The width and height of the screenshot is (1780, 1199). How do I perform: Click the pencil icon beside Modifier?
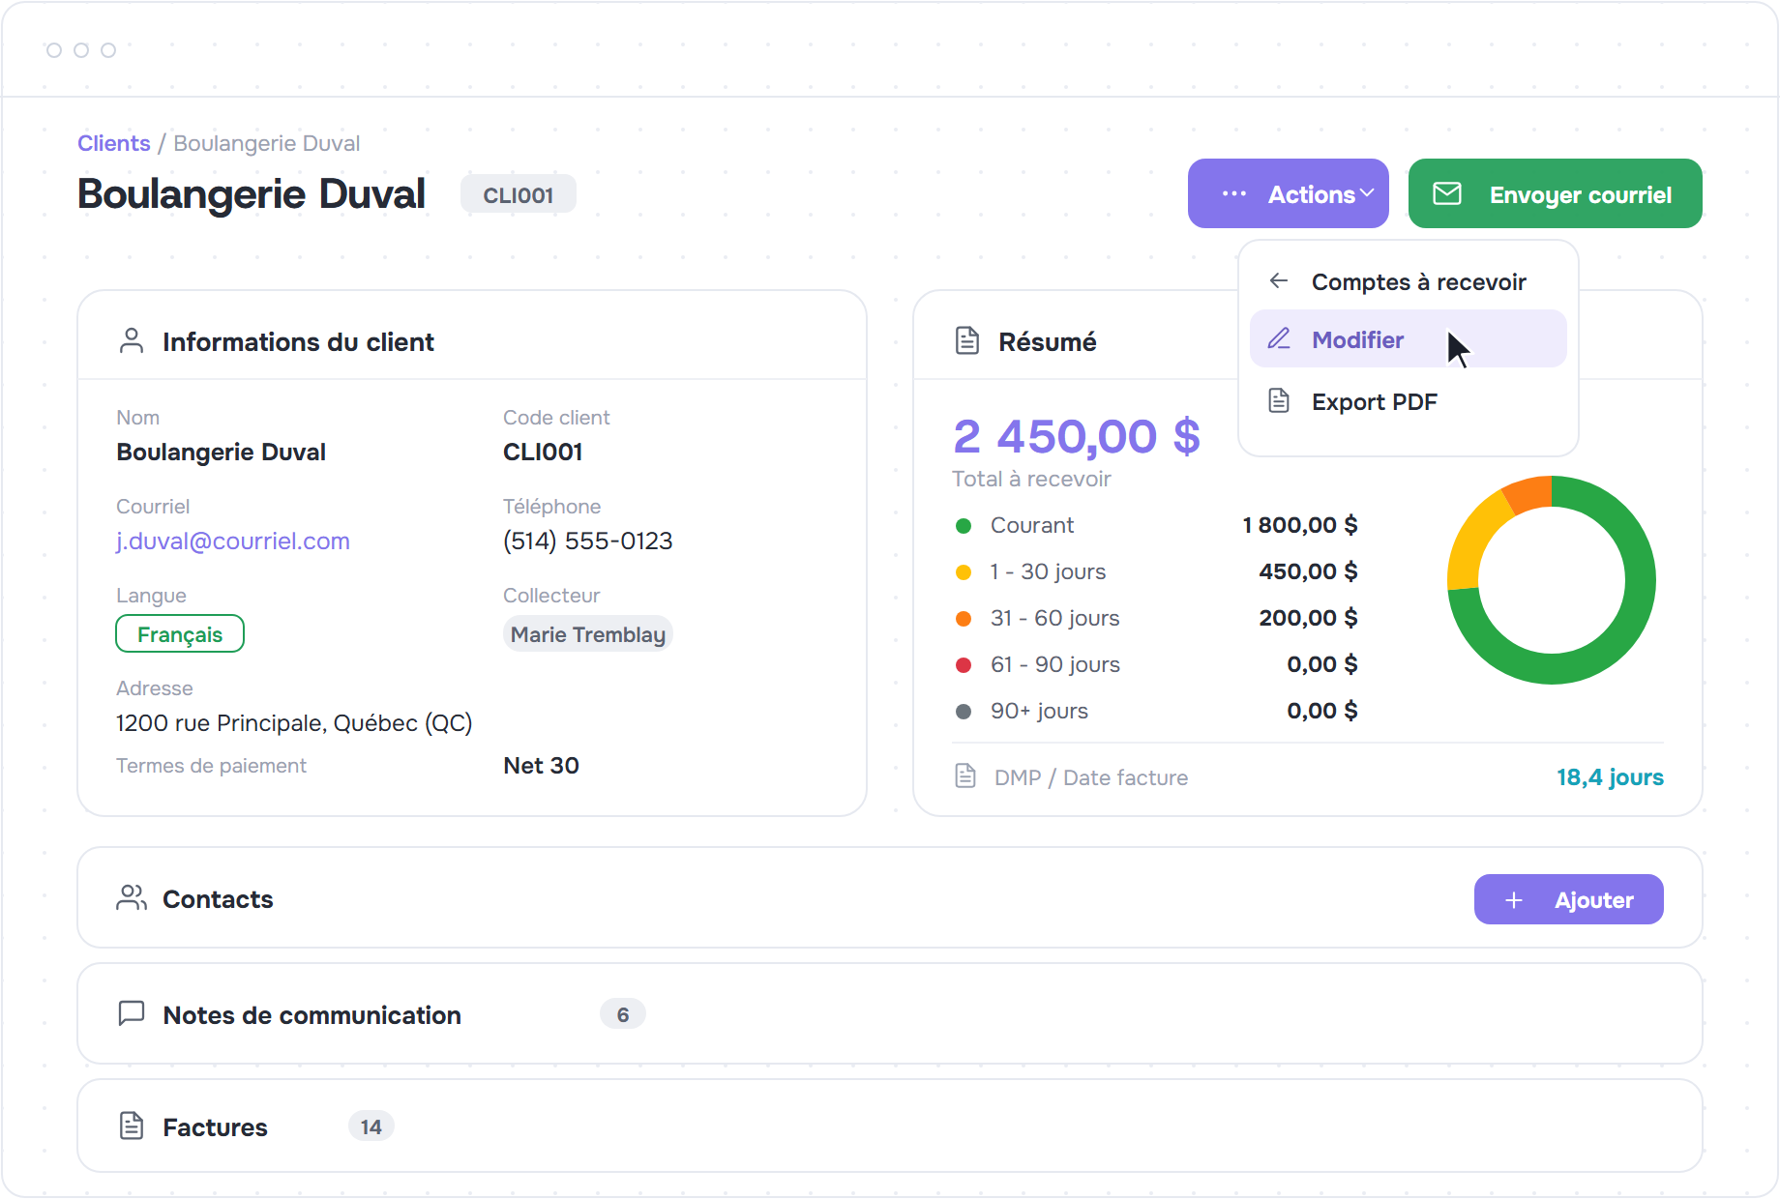[1279, 338]
